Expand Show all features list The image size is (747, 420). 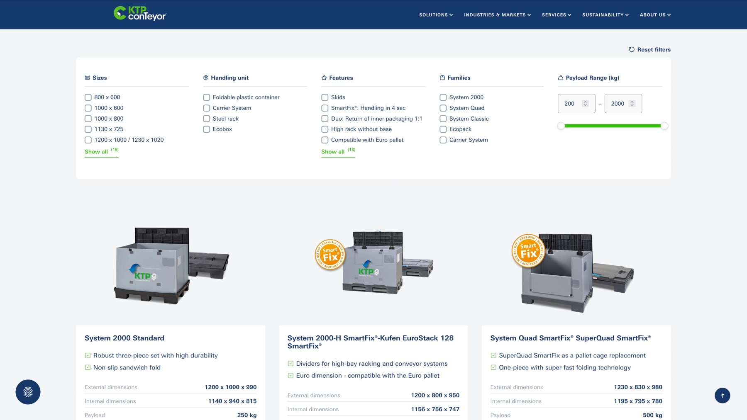click(x=332, y=152)
